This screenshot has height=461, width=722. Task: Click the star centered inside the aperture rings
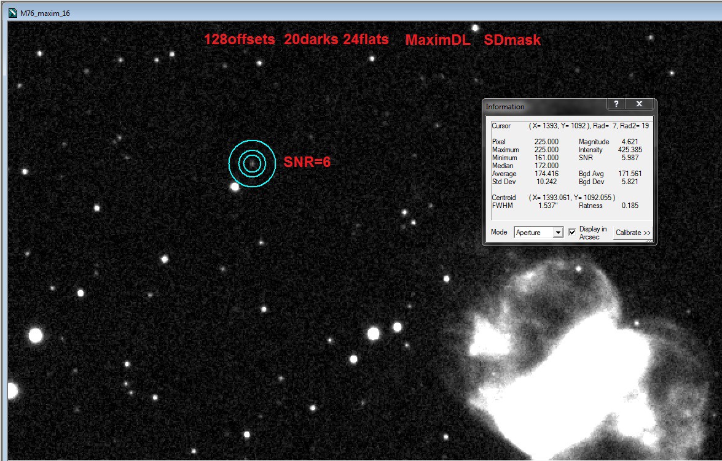coord(252,163)
